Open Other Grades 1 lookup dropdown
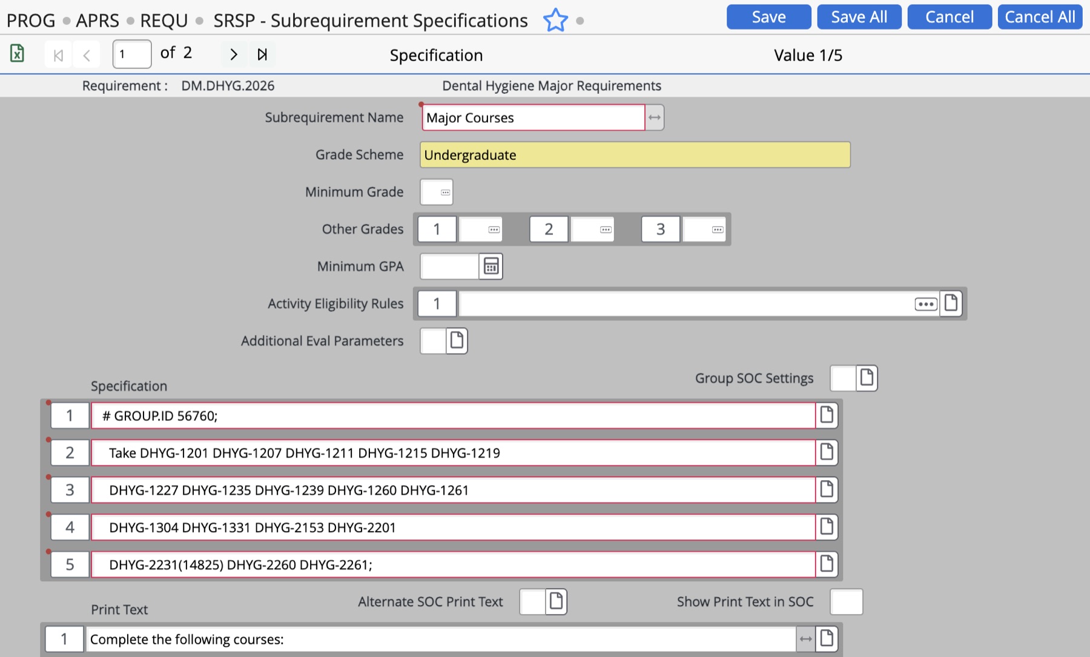The width and height of the screenshot is (1090, 657). (494, 229)
